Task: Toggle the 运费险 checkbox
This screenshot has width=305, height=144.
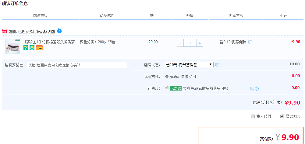Action: click(x=166, y=88)
